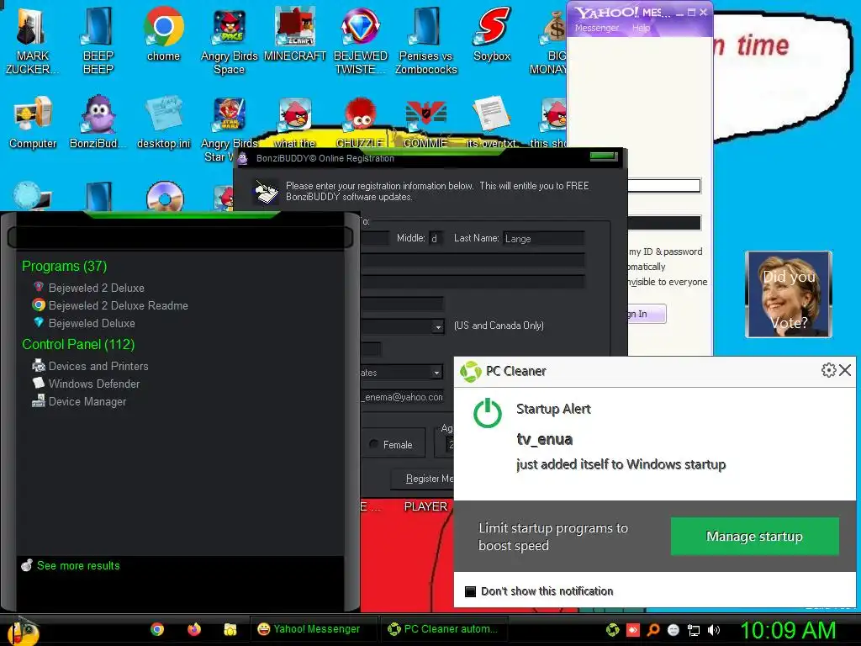Click See more results link
This screenshot has width=861, height=646.
pyautogui.click(x=78, y=565)
